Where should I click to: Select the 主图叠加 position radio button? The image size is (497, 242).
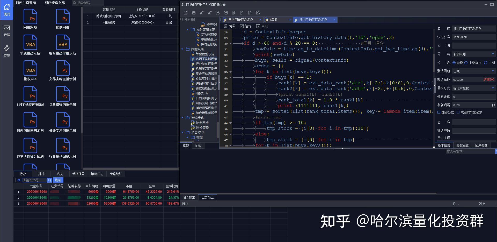(466, 63)
